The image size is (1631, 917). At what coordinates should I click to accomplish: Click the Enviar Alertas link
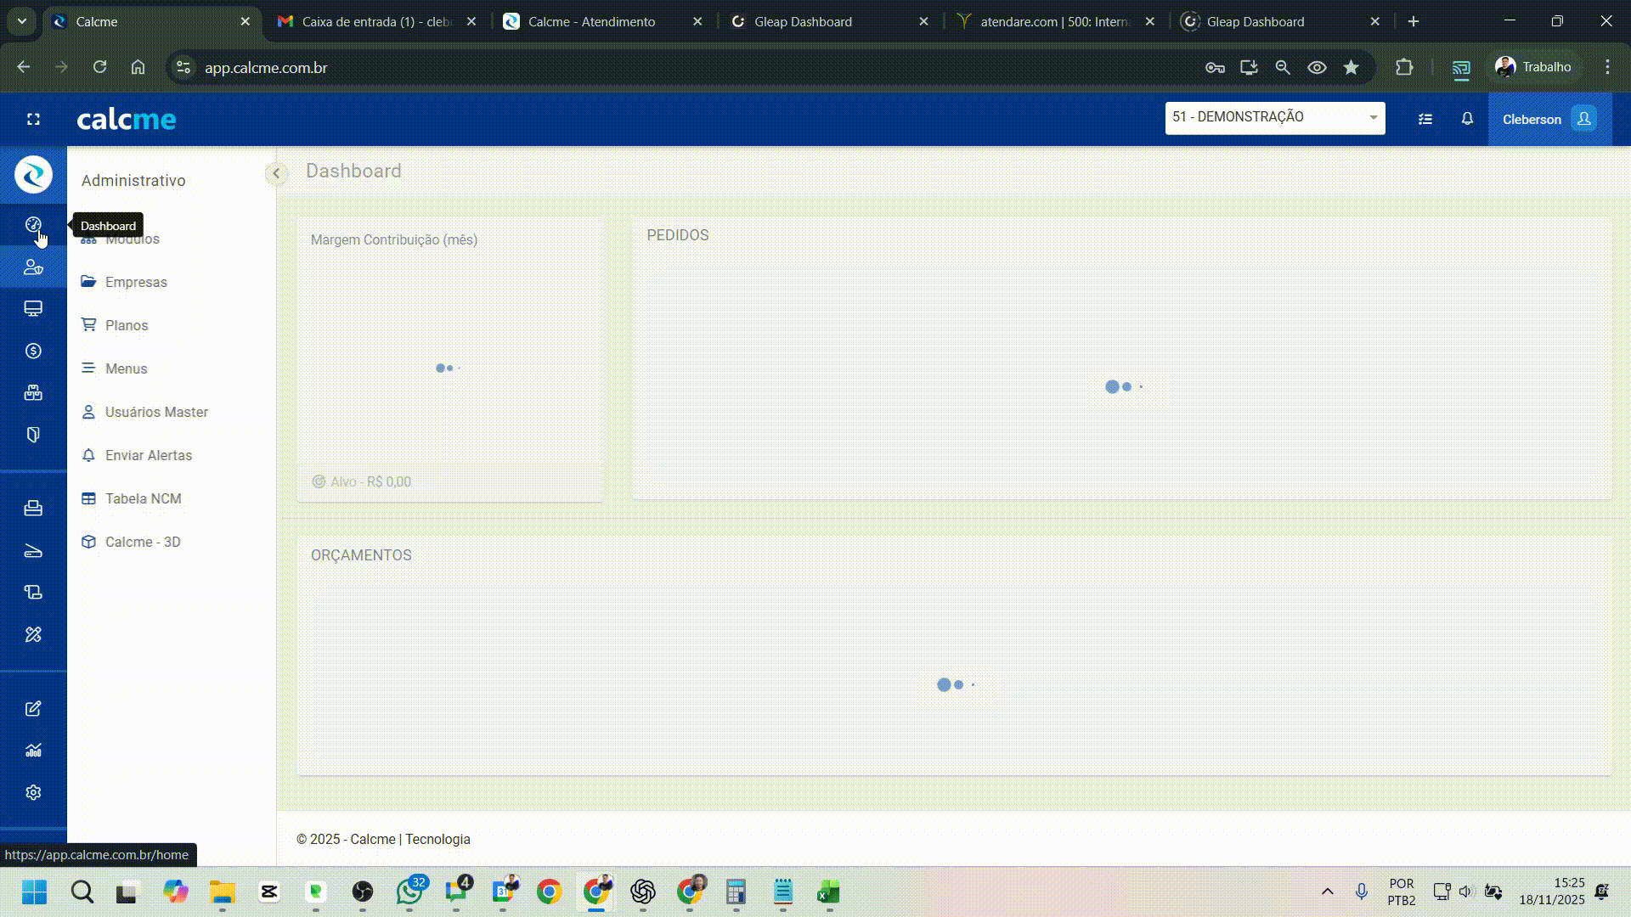[149, 455]
